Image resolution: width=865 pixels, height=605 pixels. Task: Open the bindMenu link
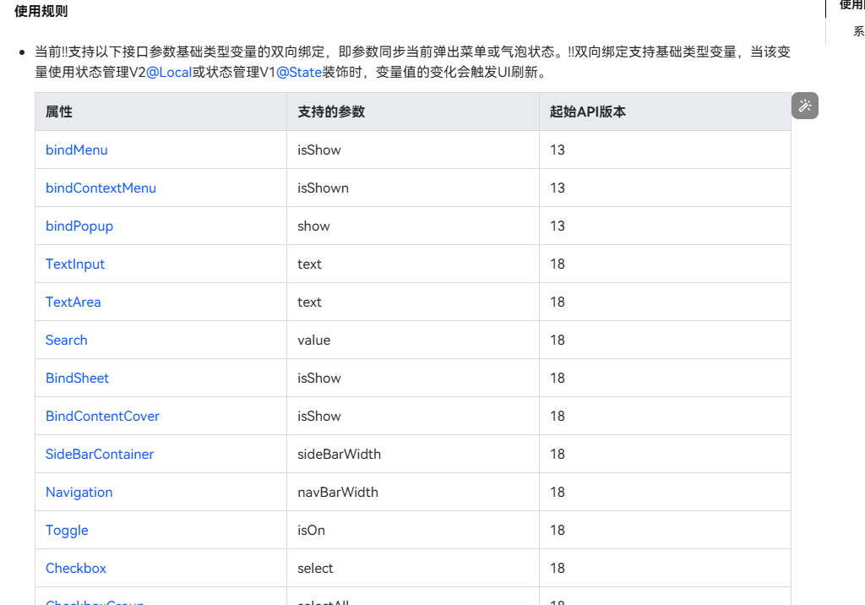pos(77,150)
